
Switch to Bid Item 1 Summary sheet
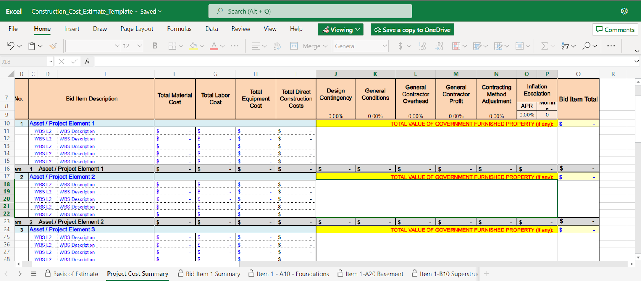coord(212,274)
